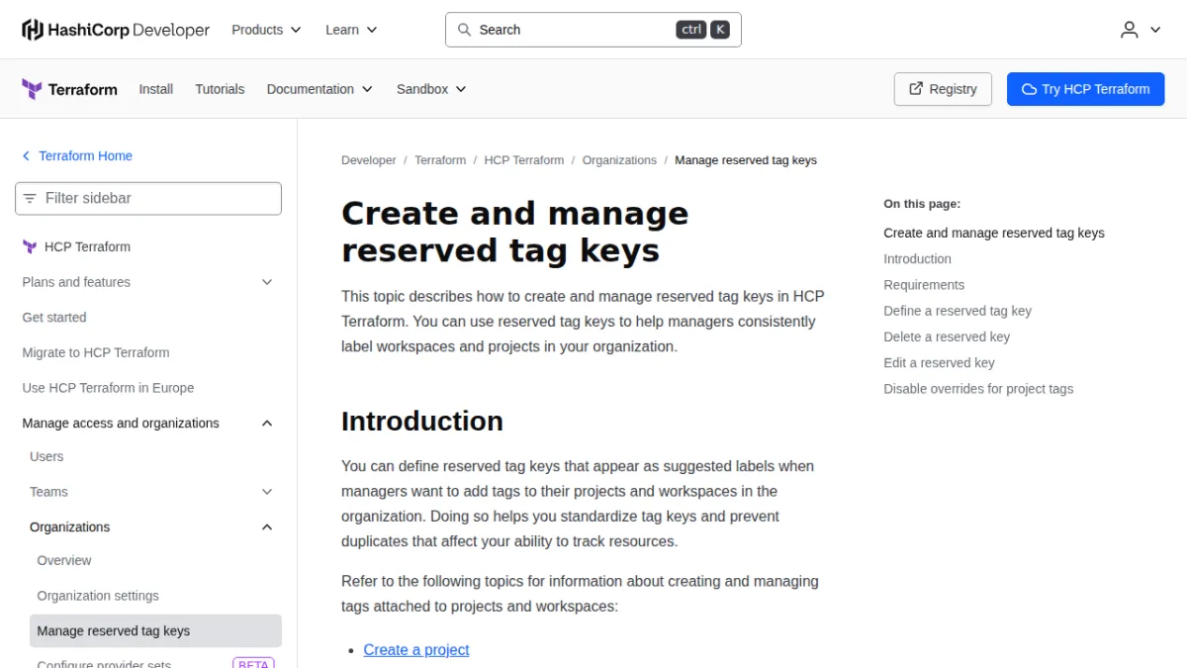Viewport: 1187px width, 668px height.
Task: Click the Organizations breadcrumb
Action: [619, 160]
